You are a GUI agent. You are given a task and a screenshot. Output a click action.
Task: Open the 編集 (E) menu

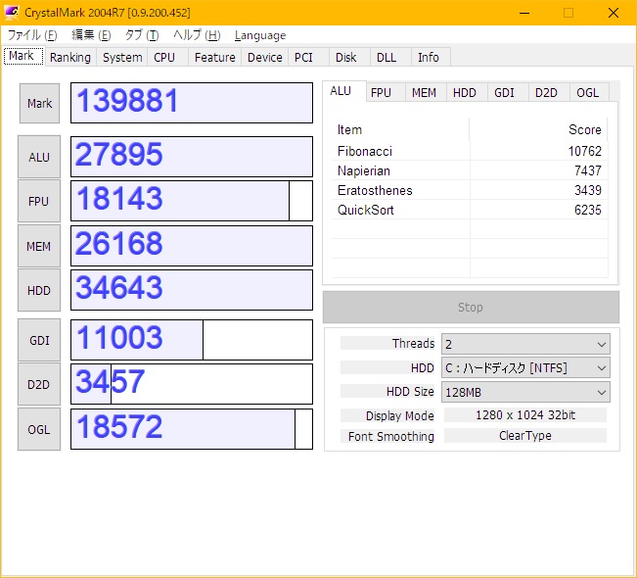point(91,35)
